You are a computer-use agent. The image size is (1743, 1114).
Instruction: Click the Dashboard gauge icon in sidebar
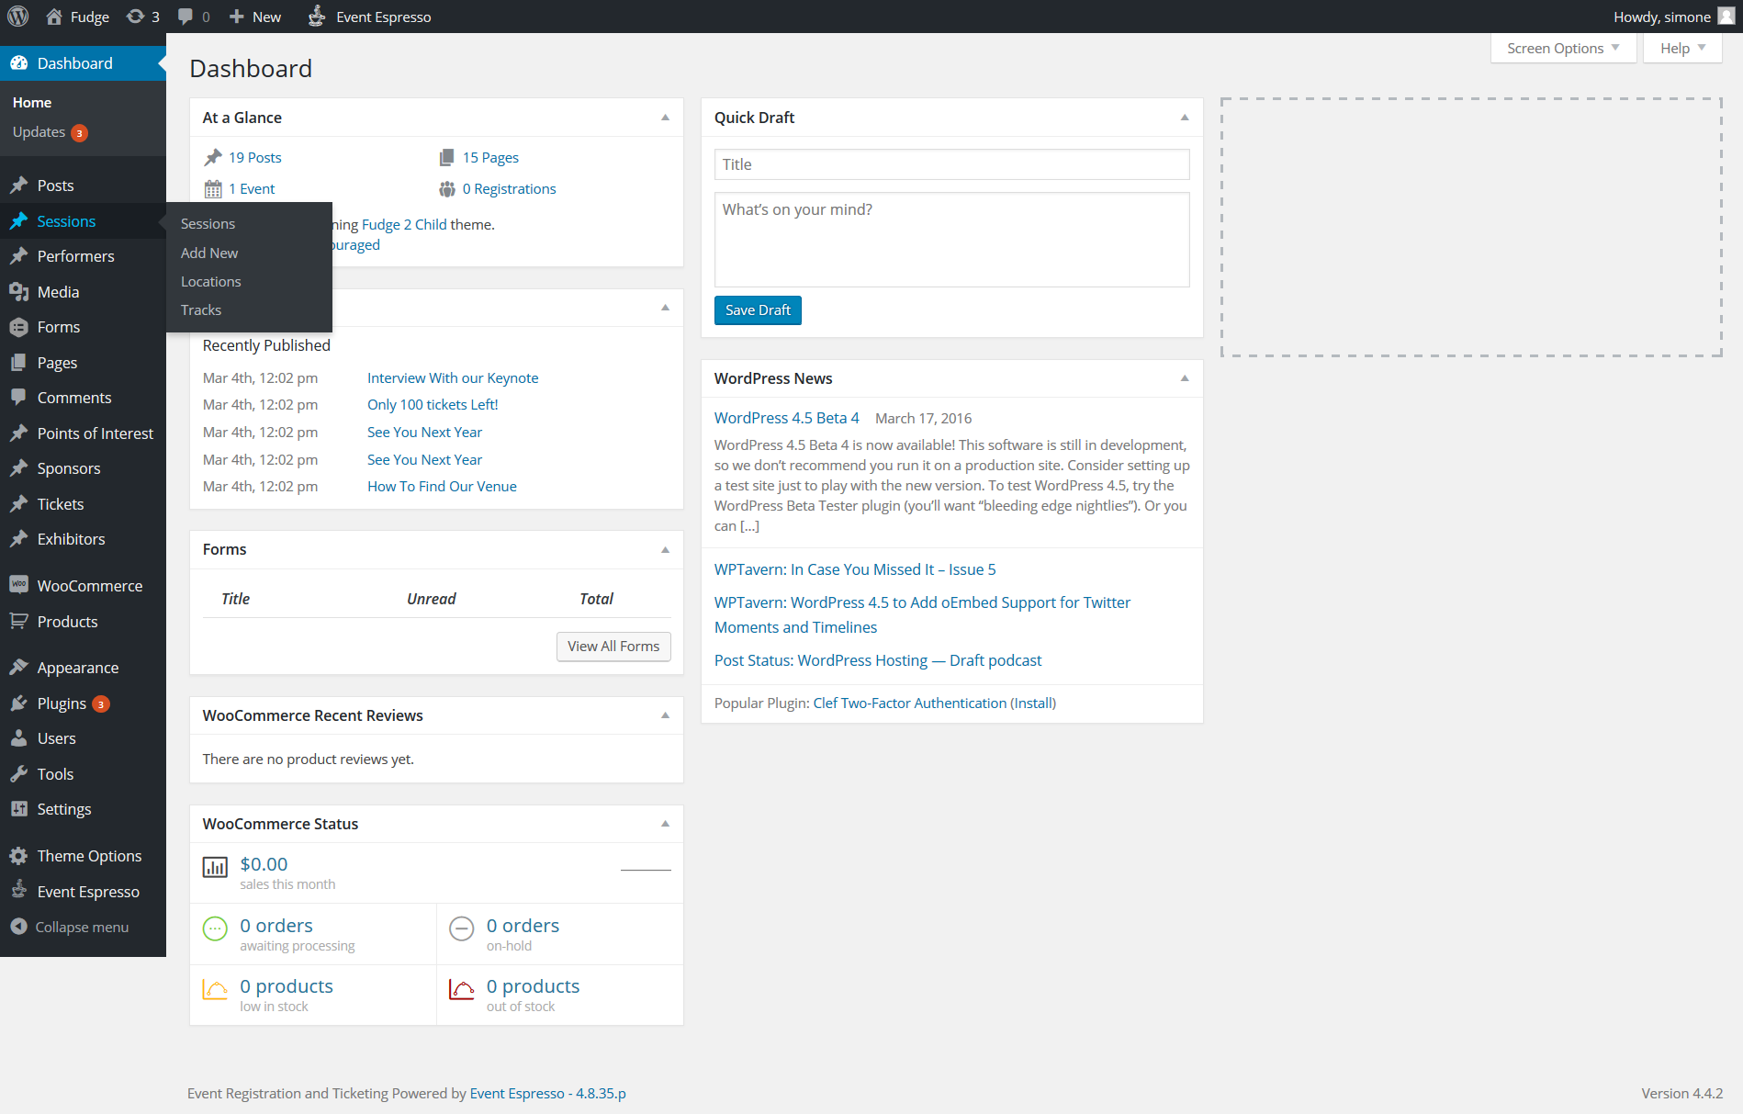(18, 63)
